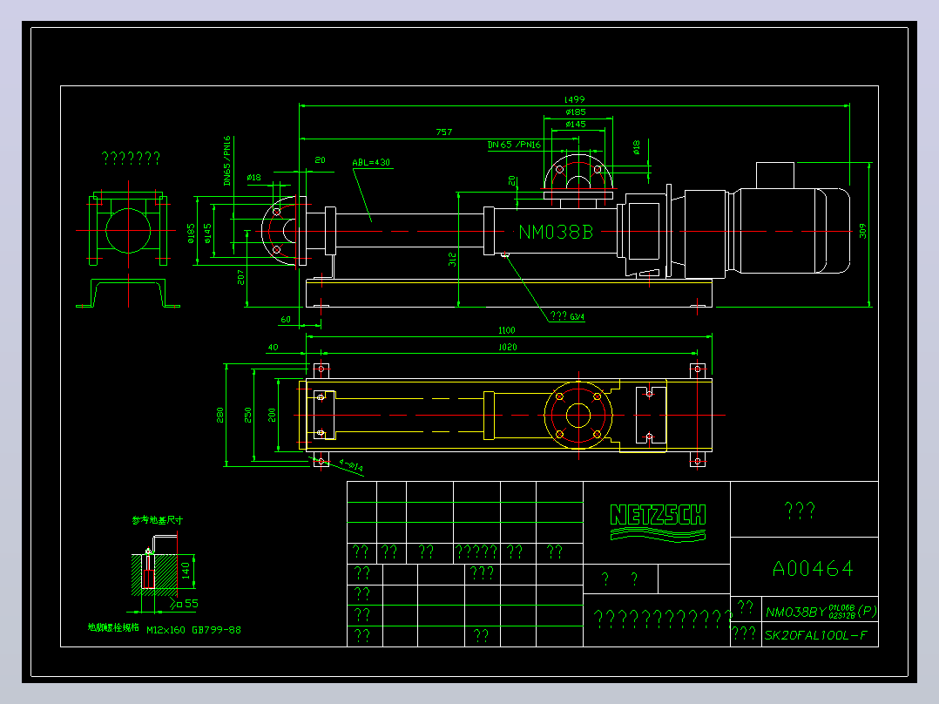Click the 250 width dimension
This screenshot has height=704, width=939.
[x=247, y=415]
